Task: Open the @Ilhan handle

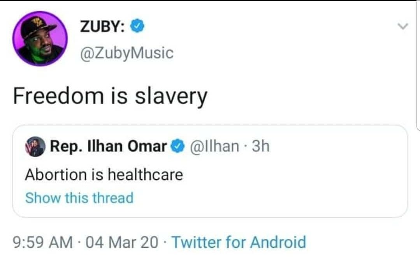Action: pyautogui.click(x=214, y=147)
